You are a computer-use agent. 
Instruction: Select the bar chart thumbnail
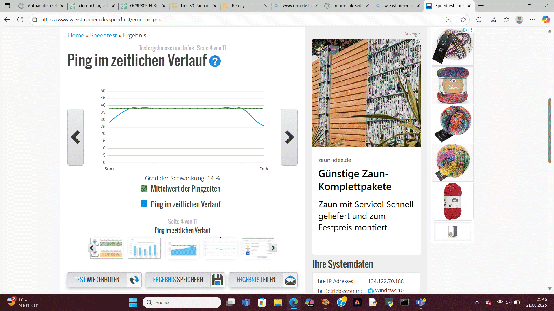click(144, 249)
